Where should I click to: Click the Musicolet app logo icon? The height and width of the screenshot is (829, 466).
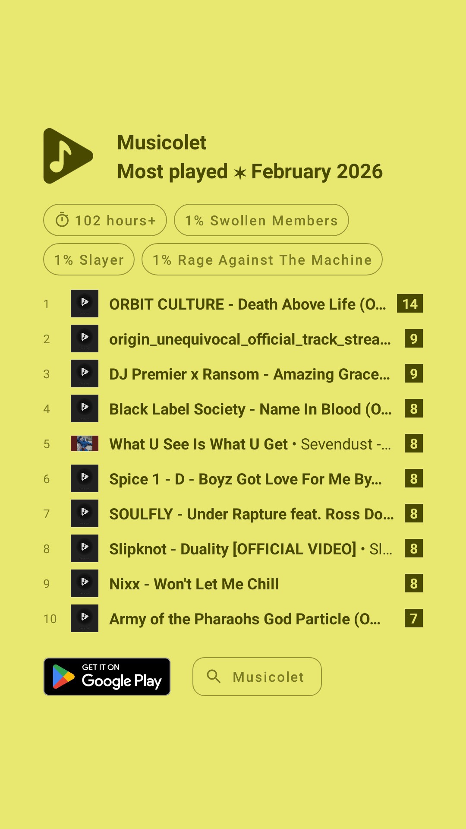68,156
